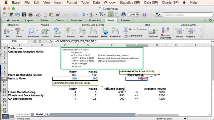Click the Print icon
This screenshot has width=214, height=120.
tap(30, 14)
